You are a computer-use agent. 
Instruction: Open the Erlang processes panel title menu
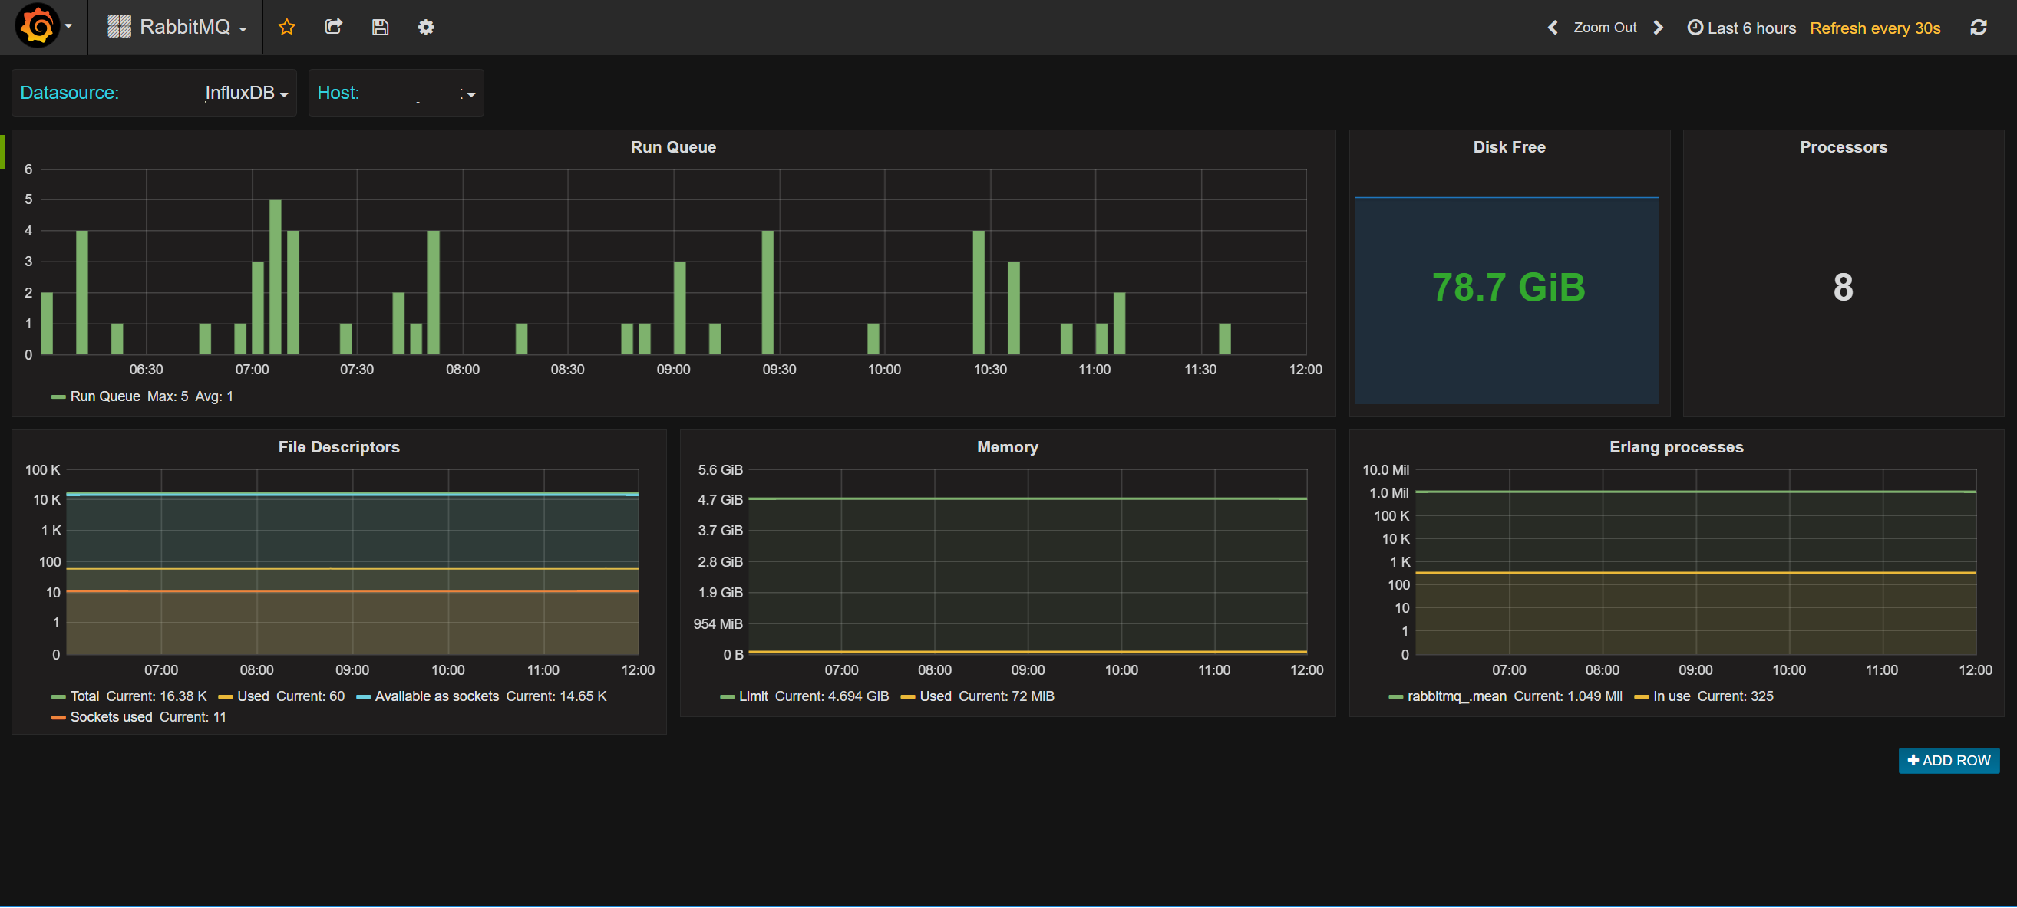pos(1675,447)
